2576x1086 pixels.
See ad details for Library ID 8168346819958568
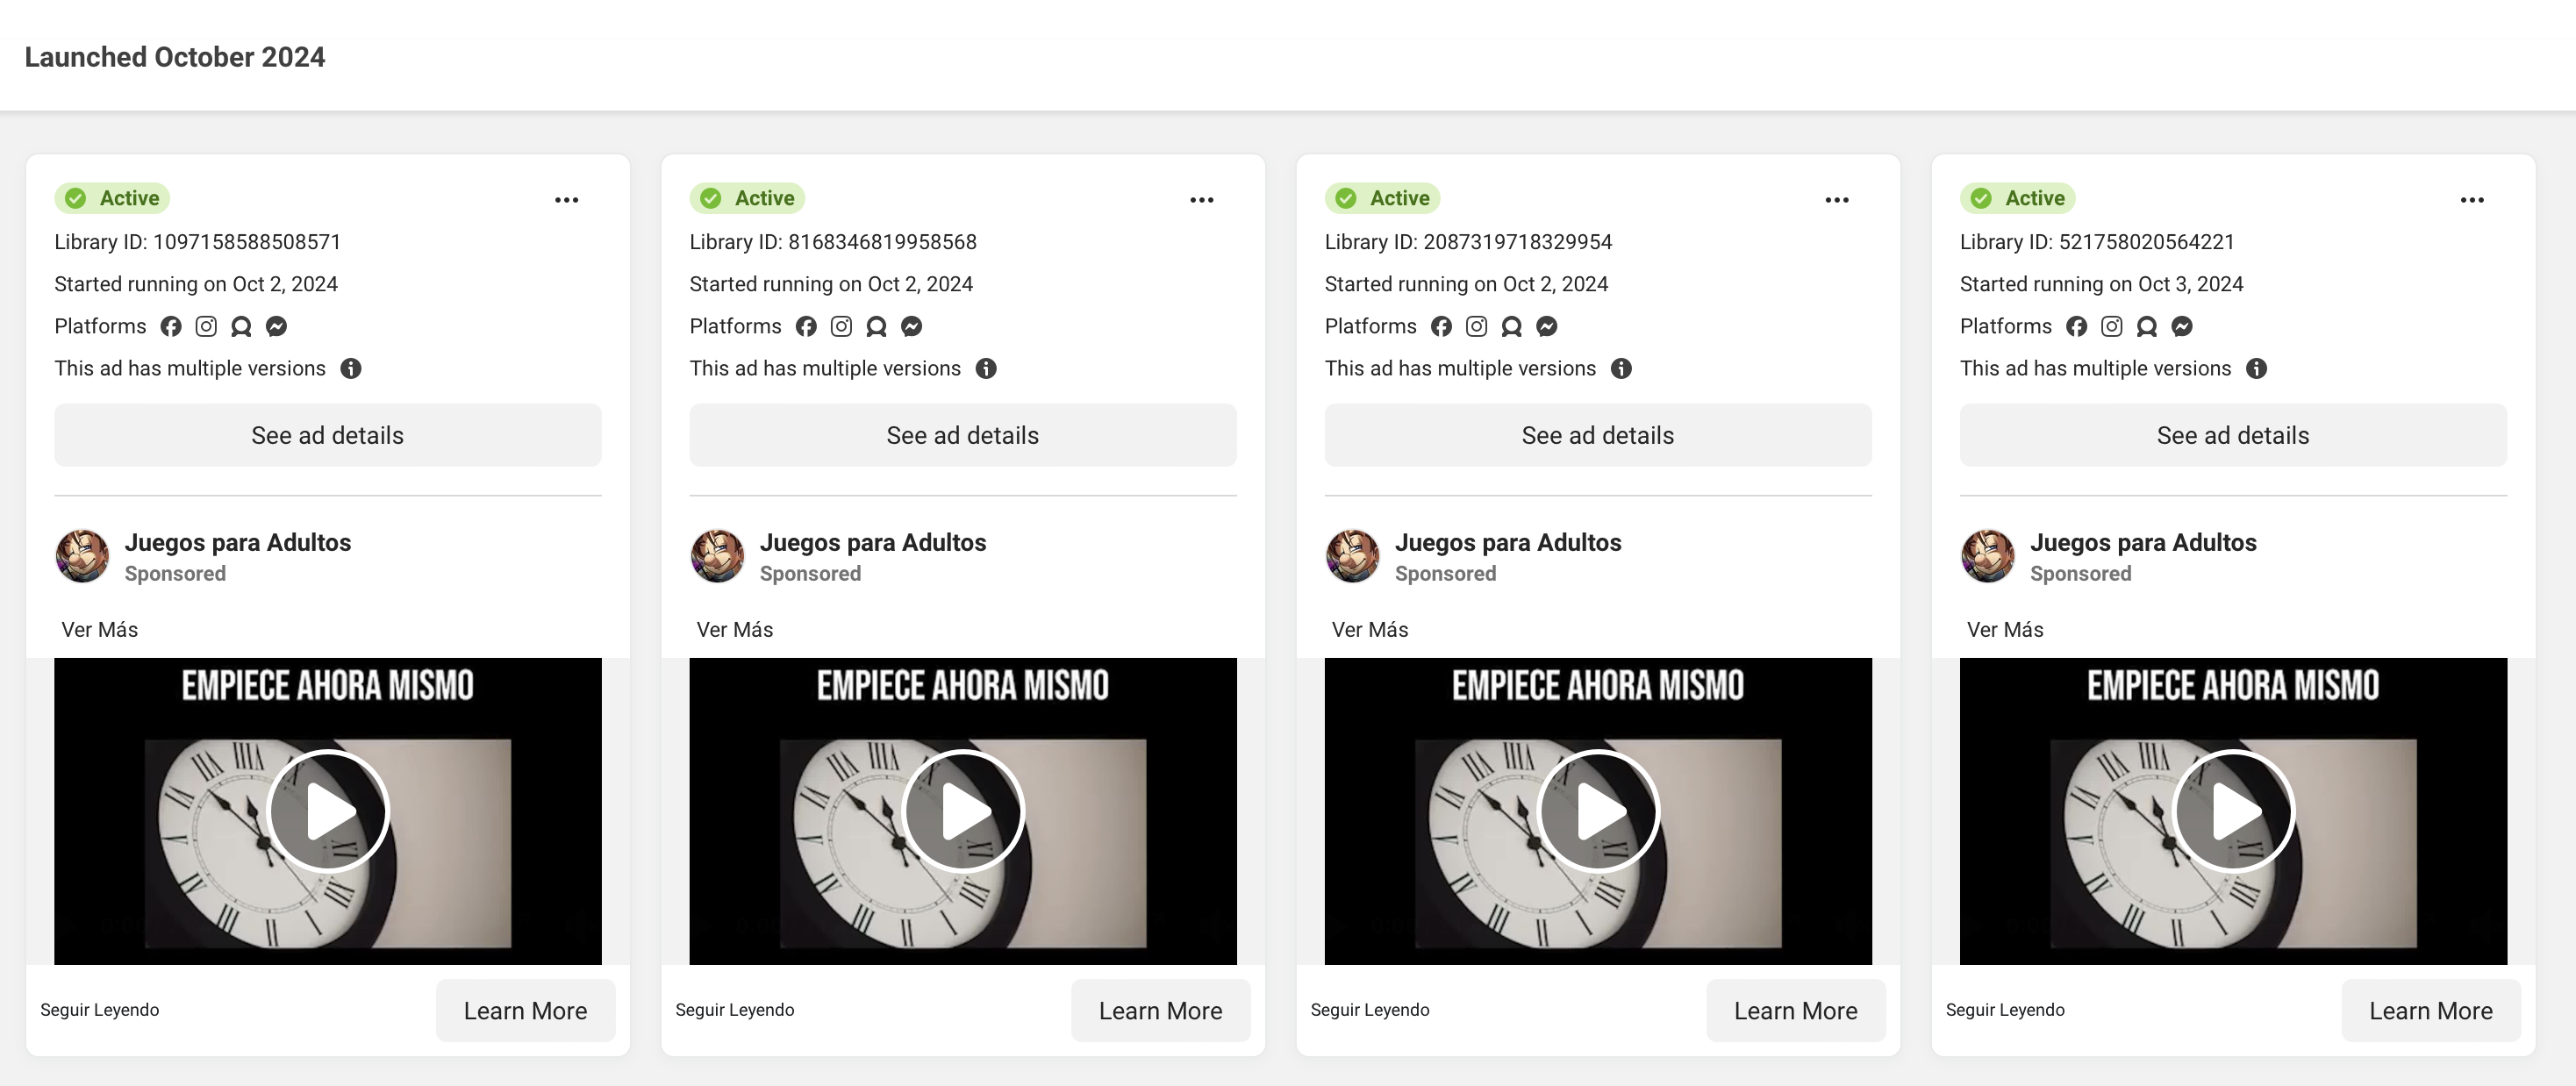963,435
